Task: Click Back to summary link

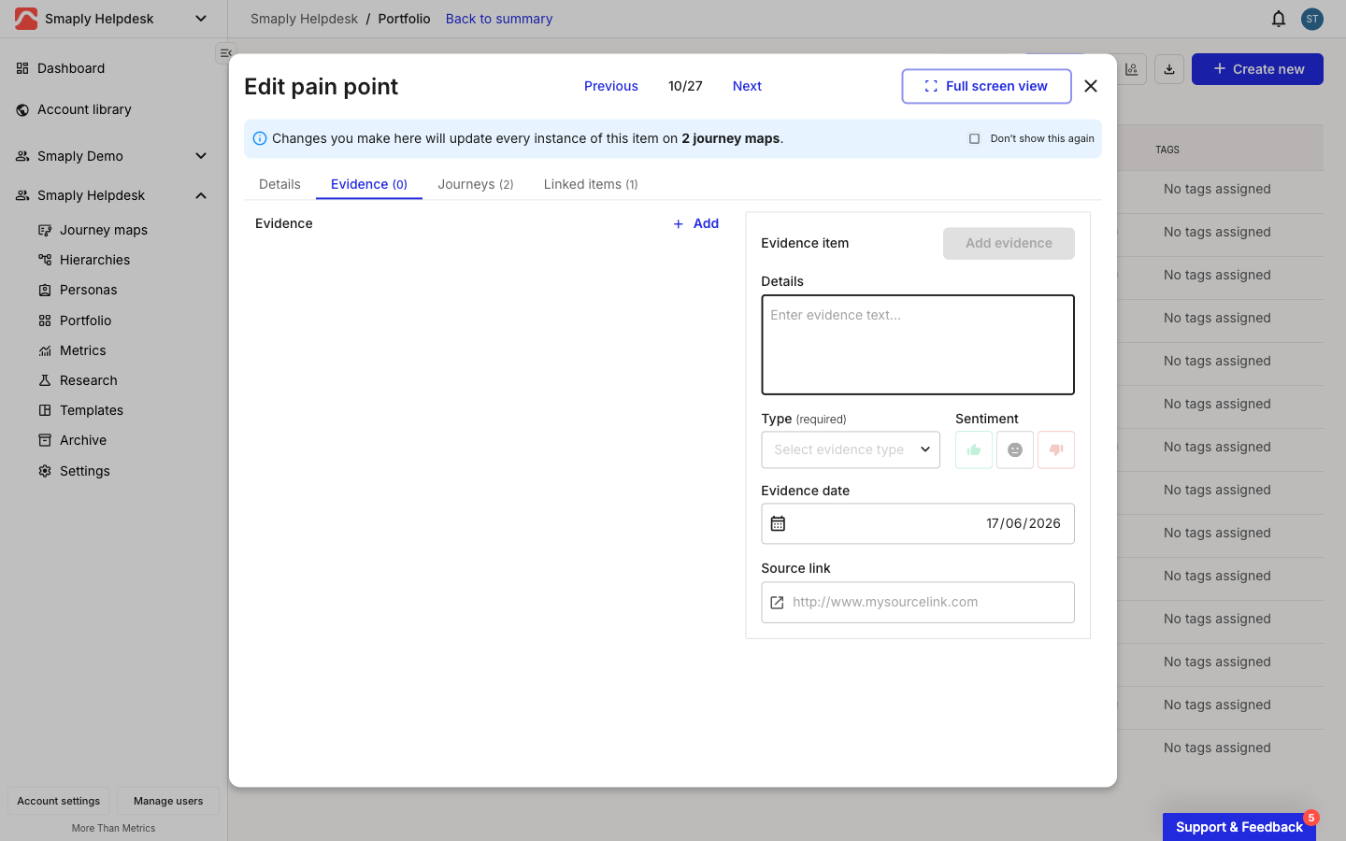Action: (499, 19)
